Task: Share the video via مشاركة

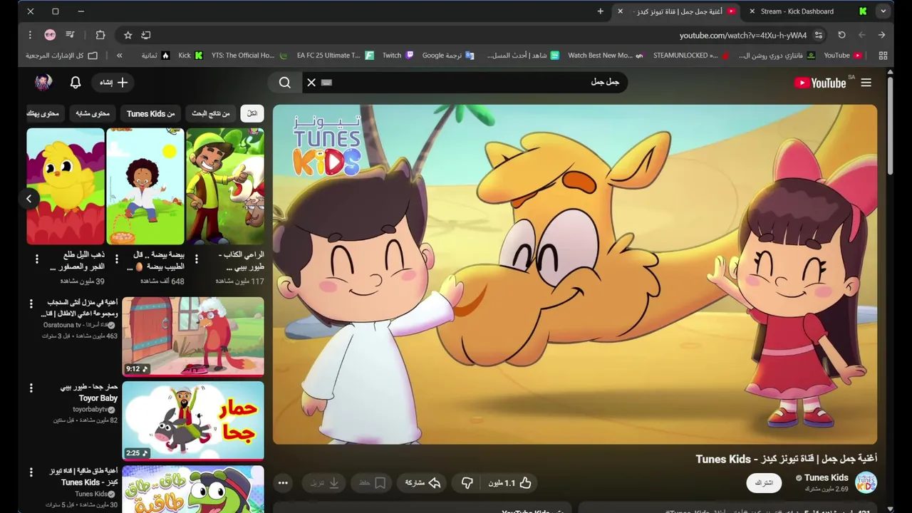Action: [x=423, y=483]
